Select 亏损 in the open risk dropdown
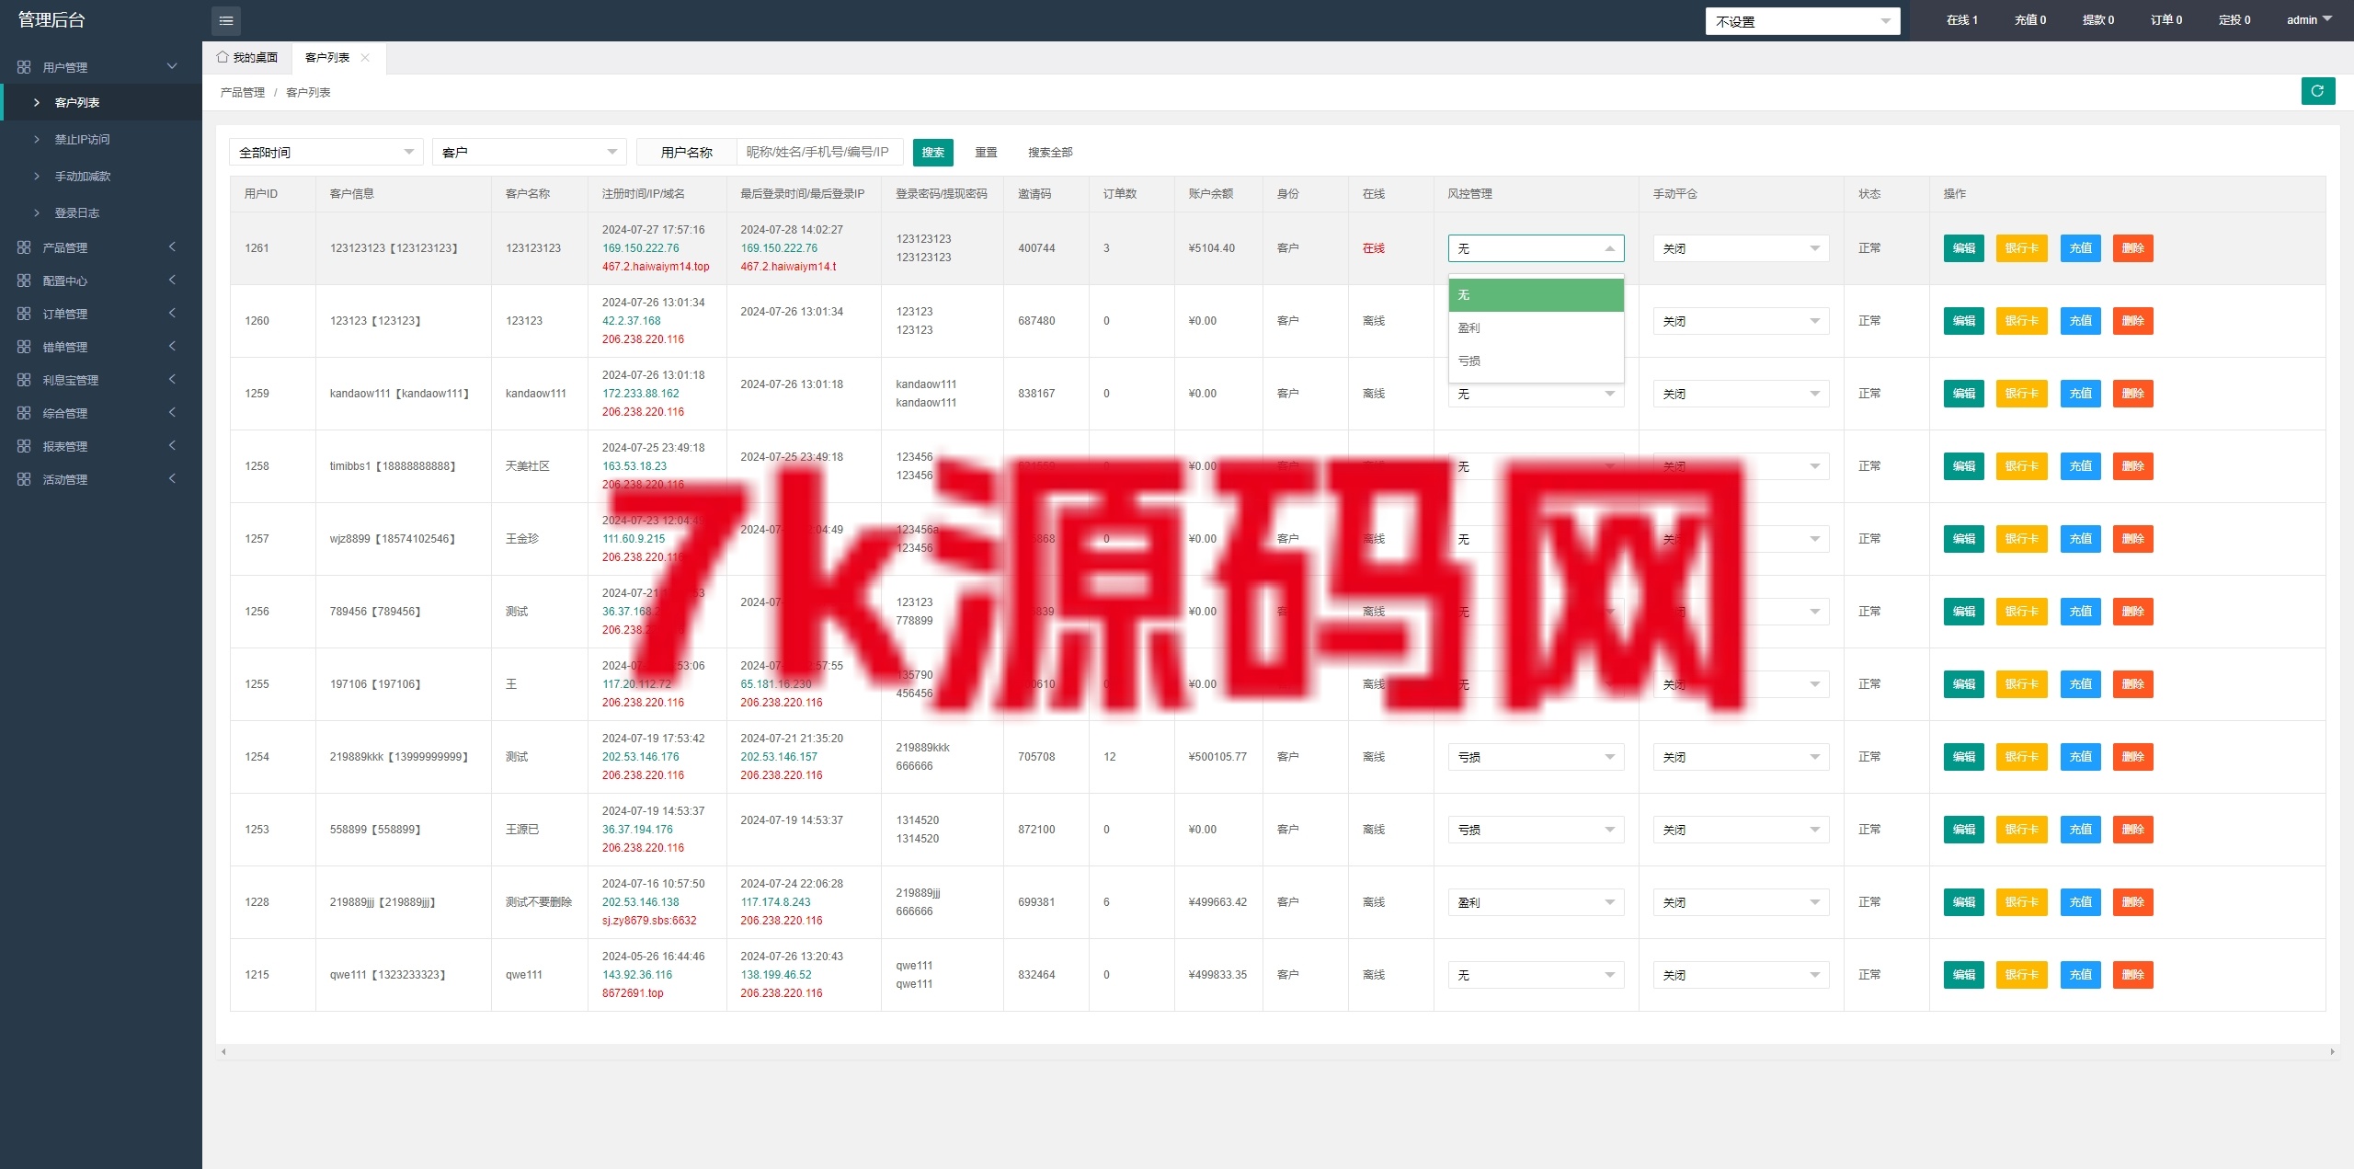Screen dimensions: 2354x1169 point(1537,361)
